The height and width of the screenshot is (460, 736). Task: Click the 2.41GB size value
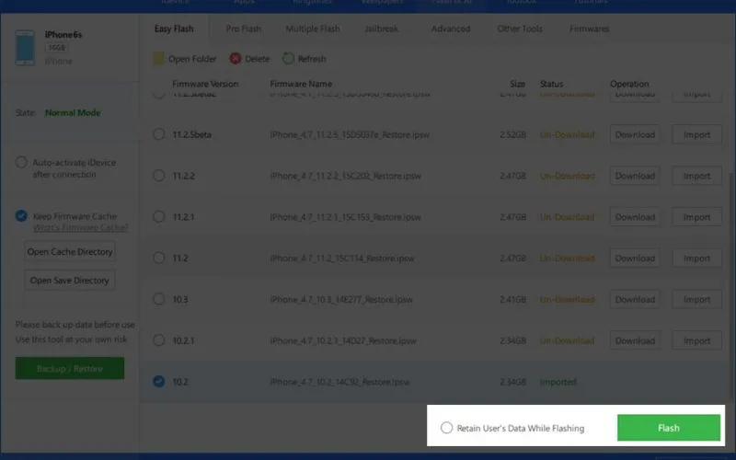click(512, 299)
